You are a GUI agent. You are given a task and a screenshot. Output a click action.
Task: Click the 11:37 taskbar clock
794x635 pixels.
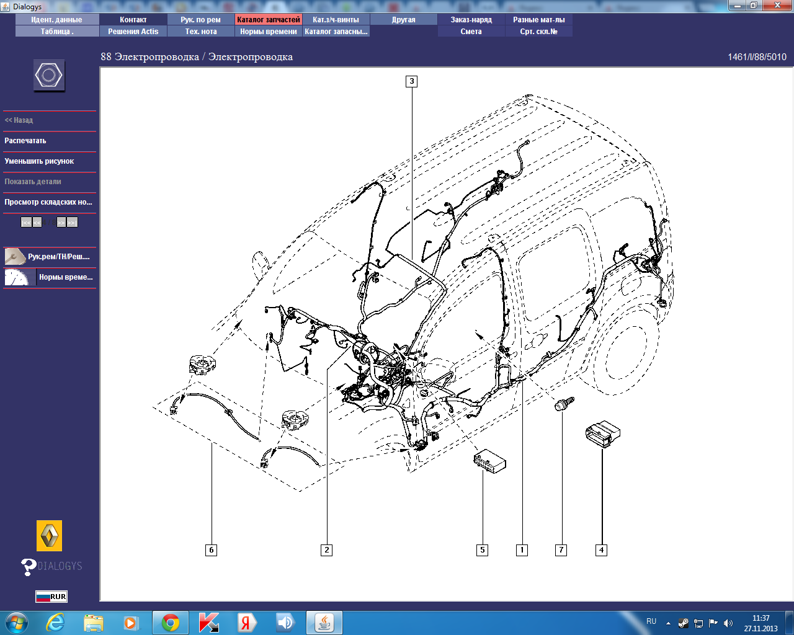point(761,618)
